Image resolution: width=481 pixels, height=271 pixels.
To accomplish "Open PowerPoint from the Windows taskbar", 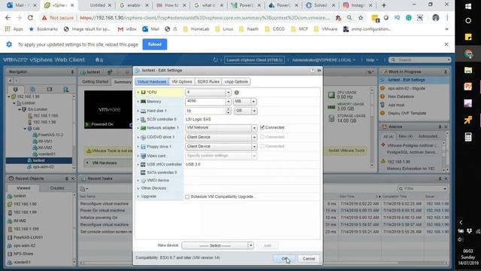I will click(x=468, y=87).
